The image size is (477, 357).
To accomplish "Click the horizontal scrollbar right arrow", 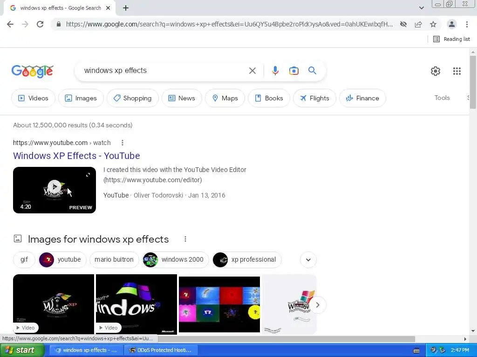I will point(465,339).
